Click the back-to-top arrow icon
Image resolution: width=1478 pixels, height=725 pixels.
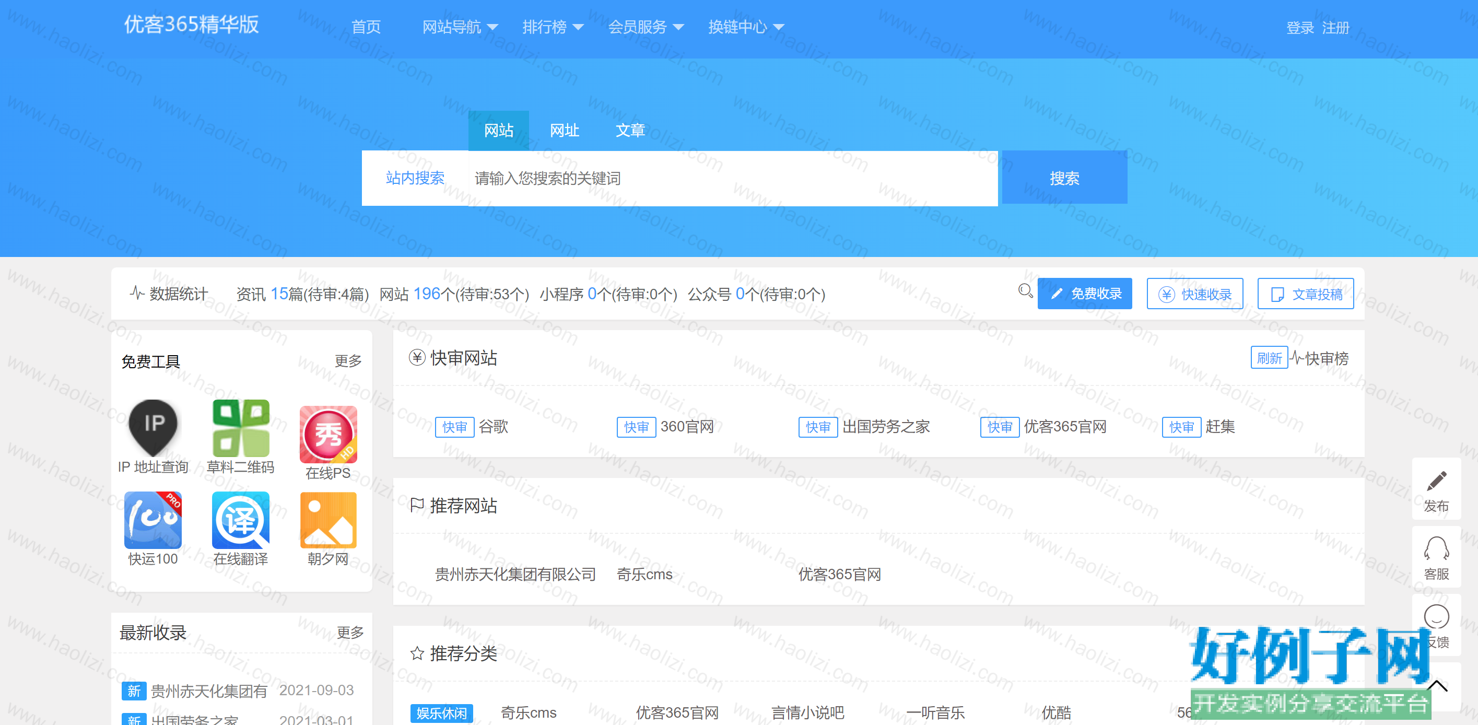[x=1437, y=686]
